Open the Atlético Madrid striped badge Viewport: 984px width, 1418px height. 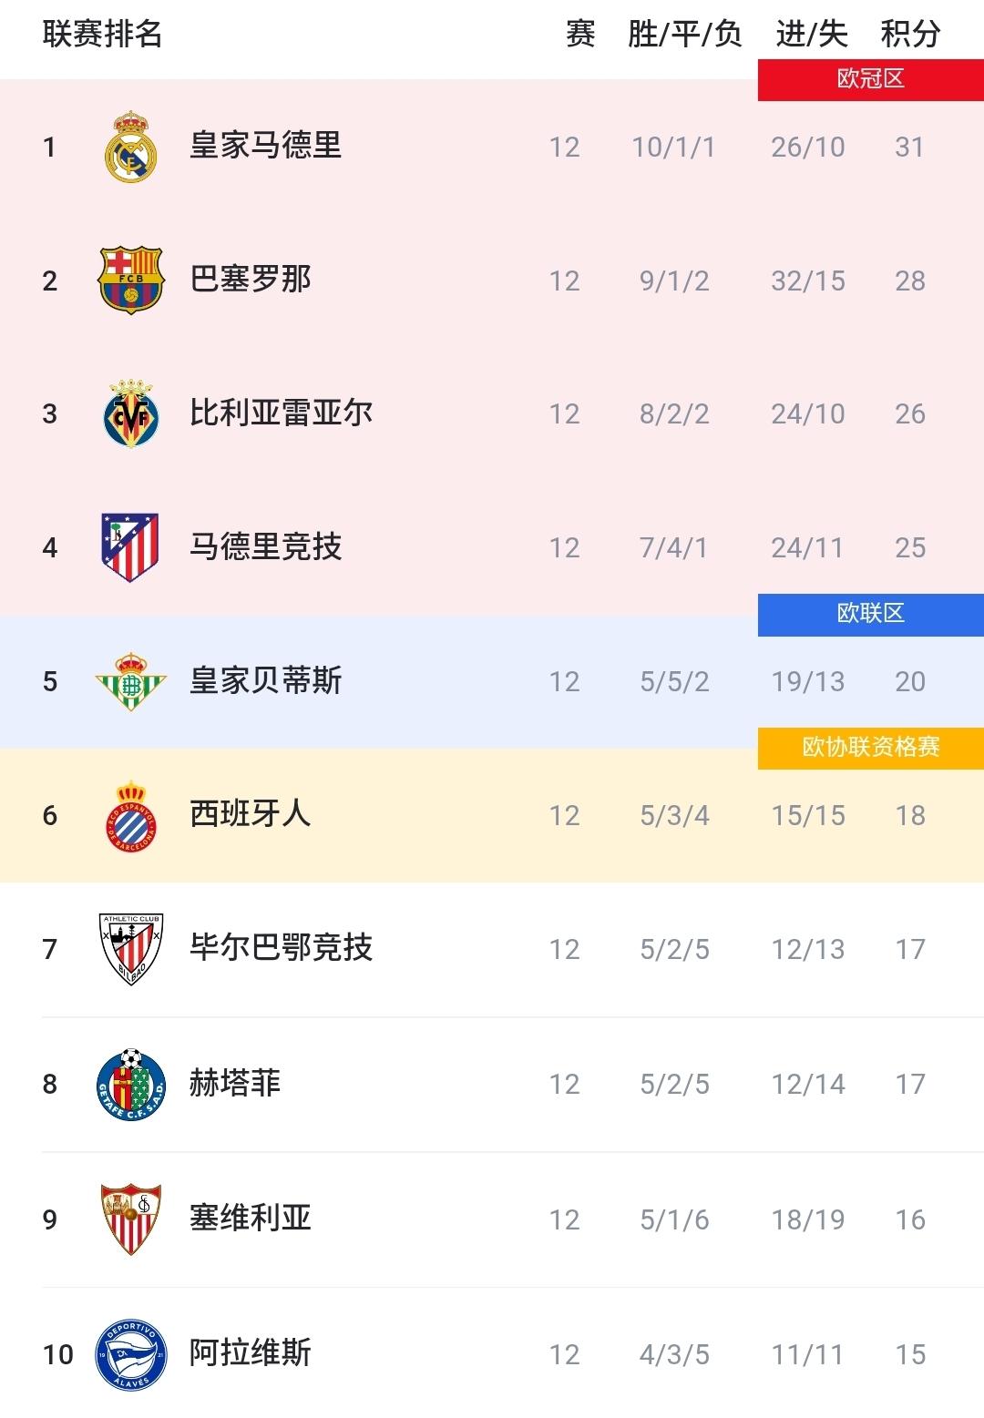point(131,547)
